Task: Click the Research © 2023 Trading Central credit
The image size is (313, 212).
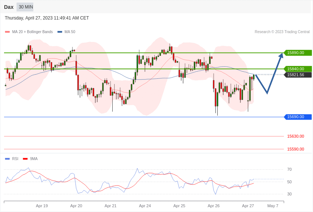Action: click(282, 32)
